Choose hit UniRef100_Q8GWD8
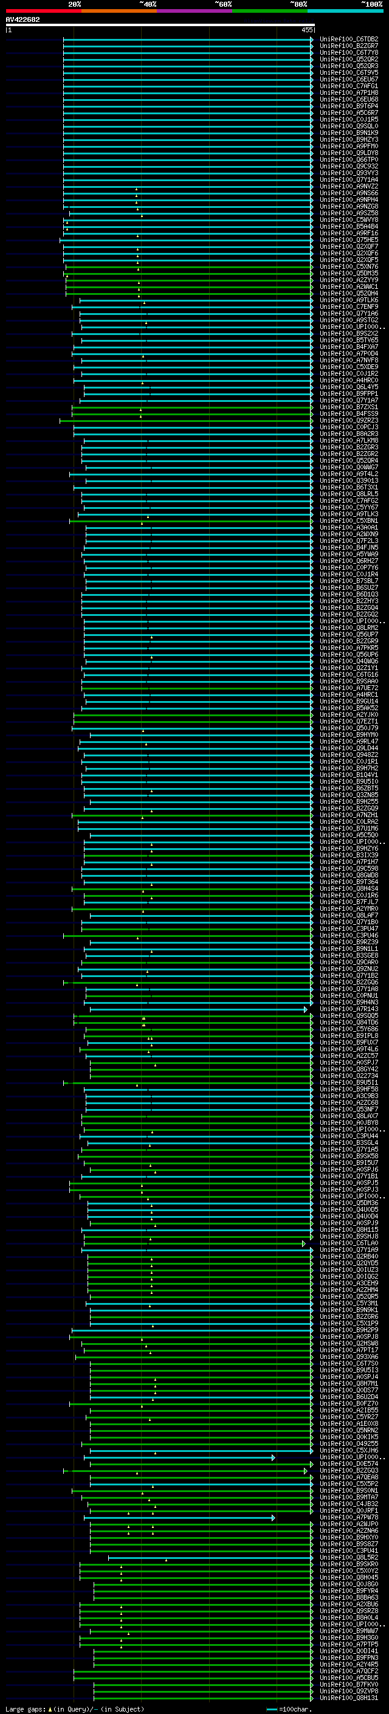The height and width of the screenshot is (1714, 389). point(349,875)
